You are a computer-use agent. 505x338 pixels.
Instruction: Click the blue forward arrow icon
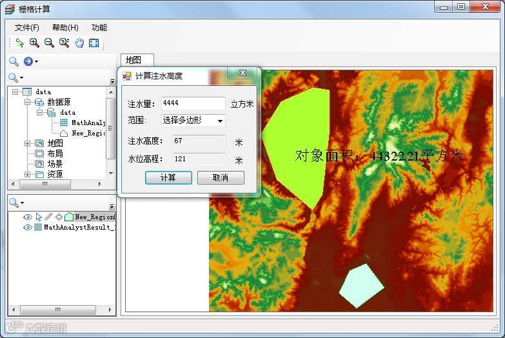coord(28,61)
